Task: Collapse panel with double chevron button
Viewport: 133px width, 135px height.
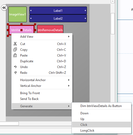Action: click(4, 8)
